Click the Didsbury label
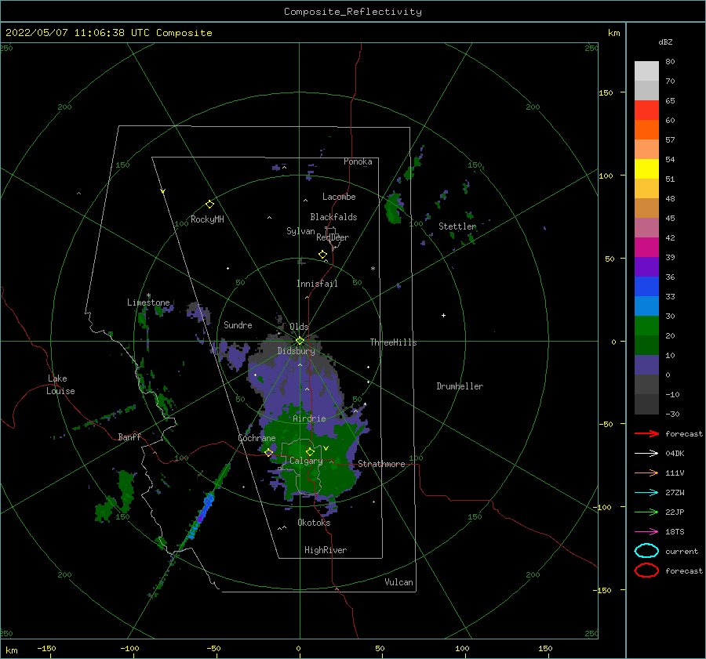This screenshot has height=659, width=706. tap(297, 351)
